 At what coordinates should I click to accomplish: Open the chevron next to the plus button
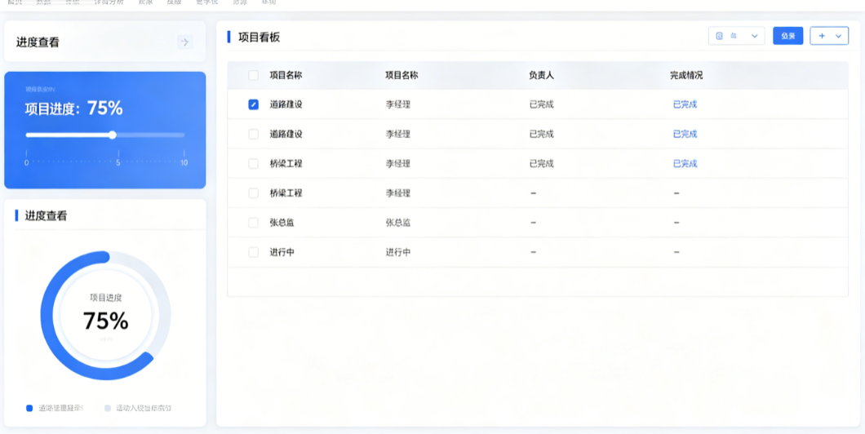(x=839, y=37)
